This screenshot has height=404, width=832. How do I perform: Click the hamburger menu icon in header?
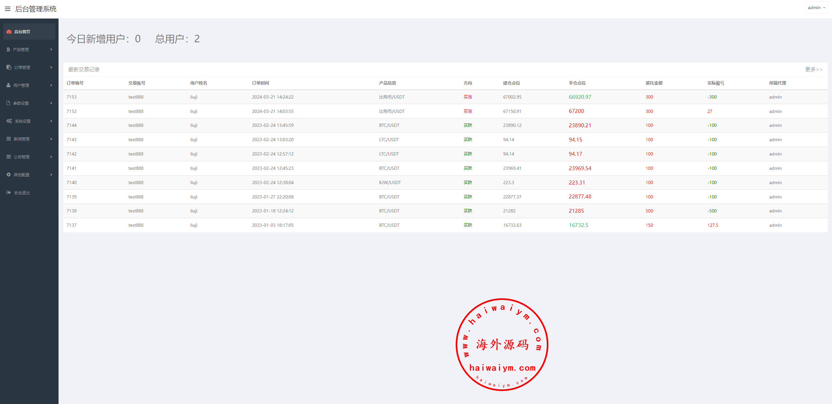coord(8,9)
